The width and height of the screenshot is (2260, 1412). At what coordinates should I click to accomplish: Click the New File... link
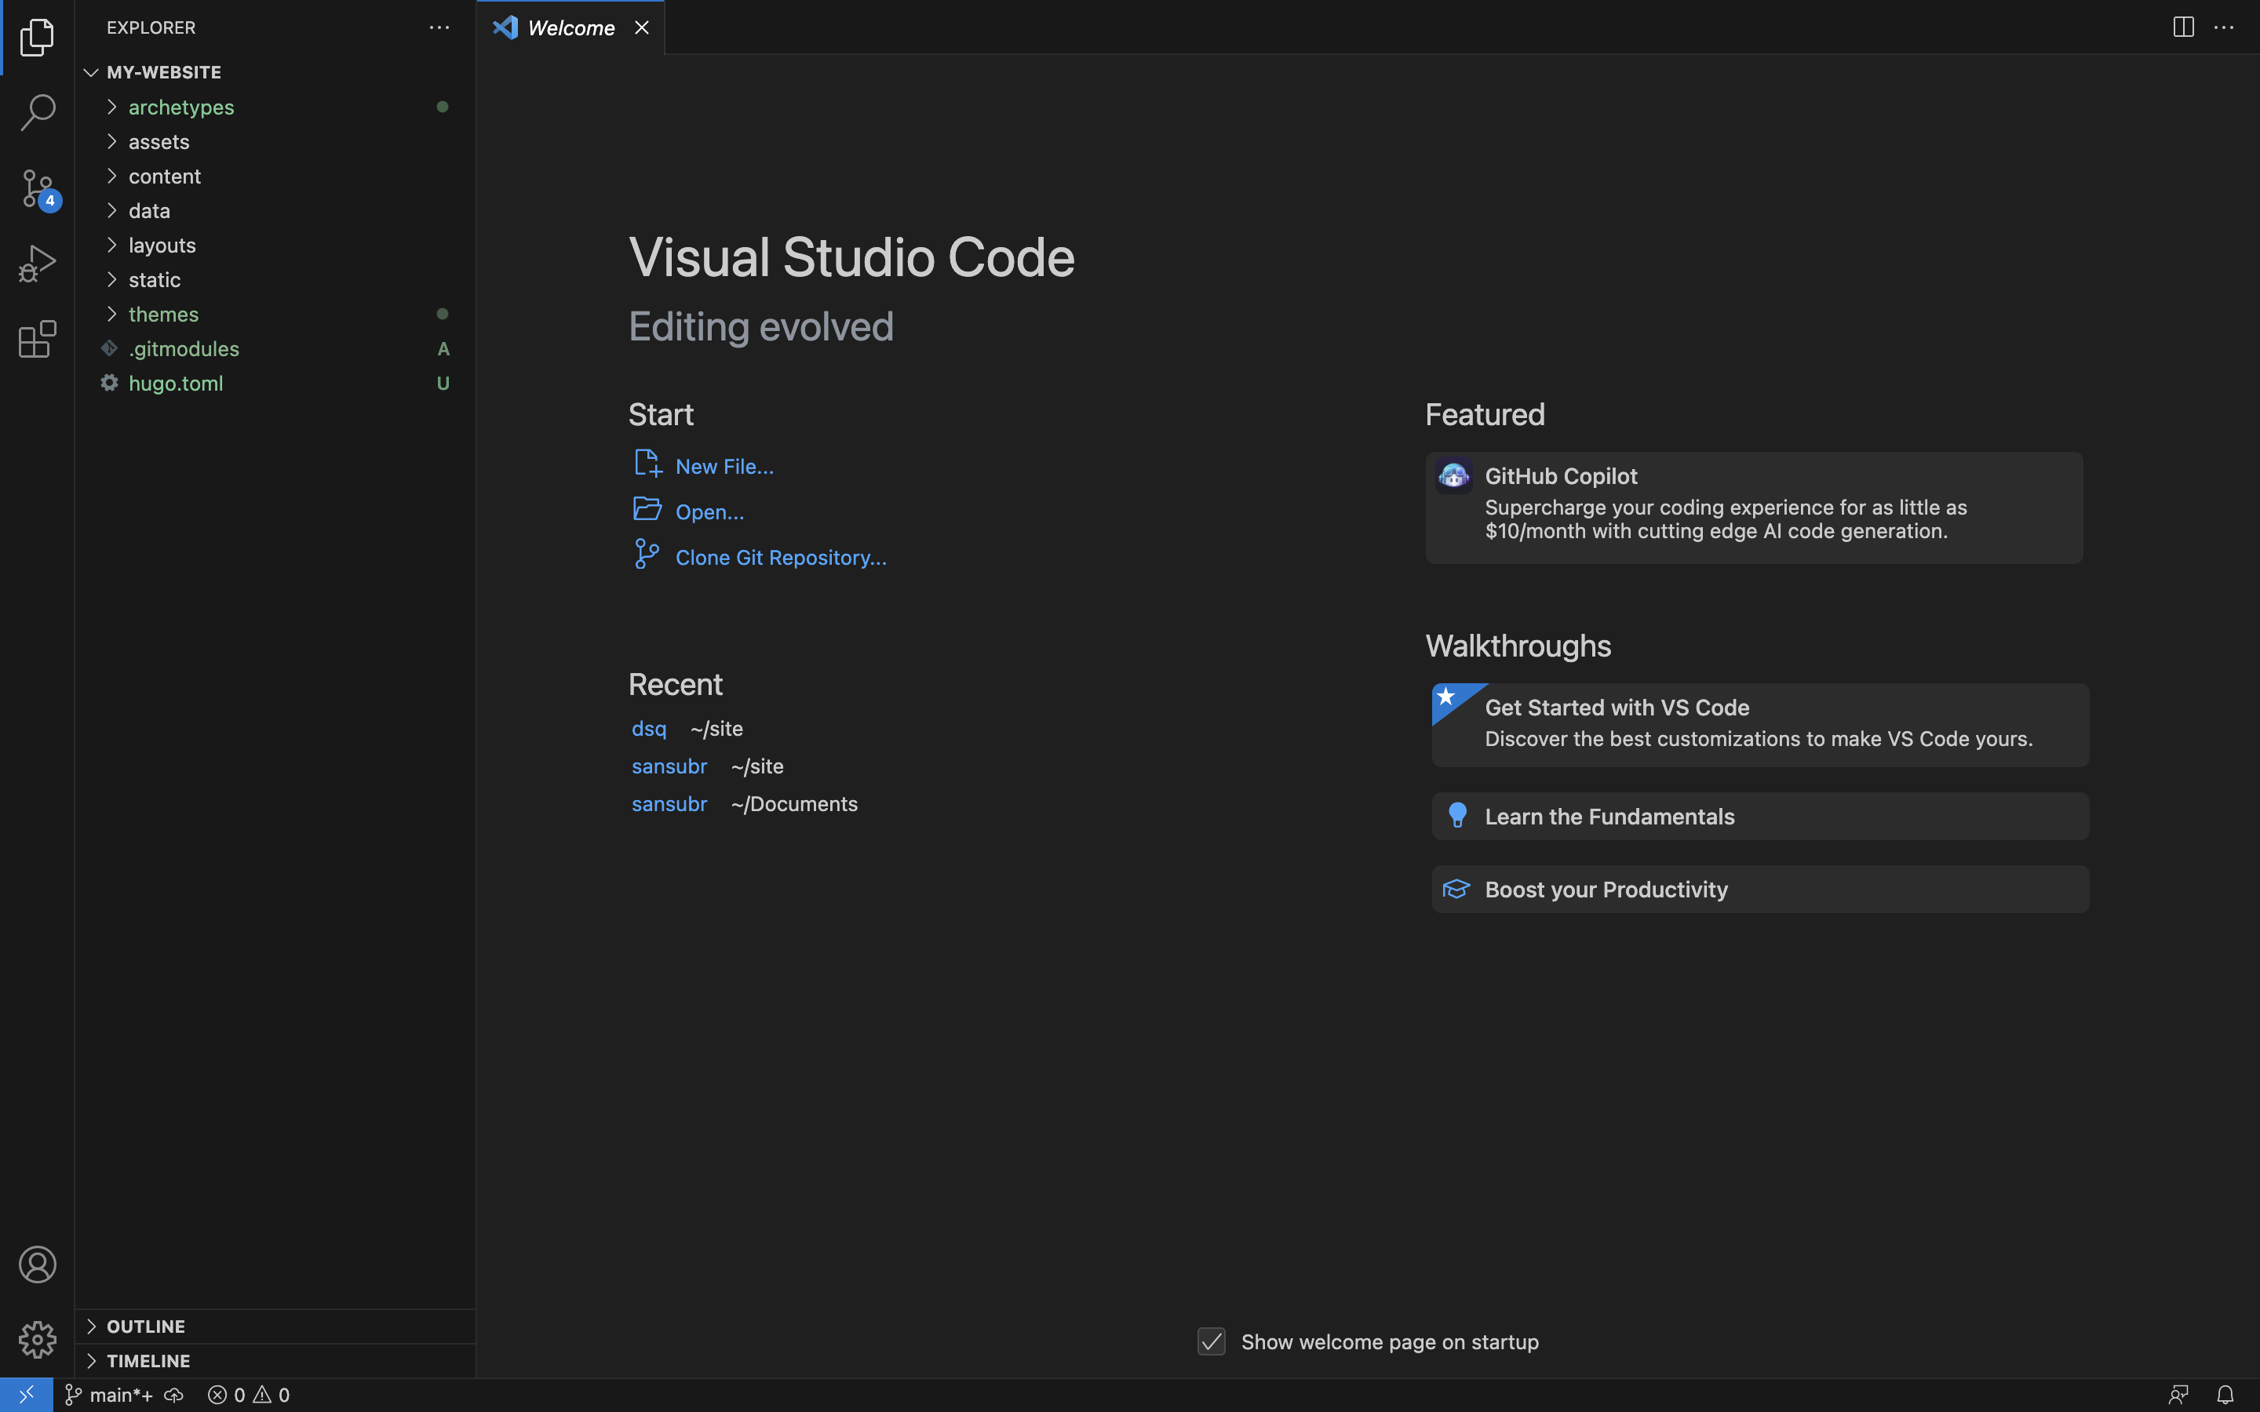pyautogui.click(x=725, y=466)
